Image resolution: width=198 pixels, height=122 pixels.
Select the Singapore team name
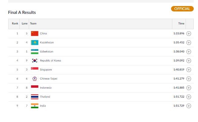[46, 70]
